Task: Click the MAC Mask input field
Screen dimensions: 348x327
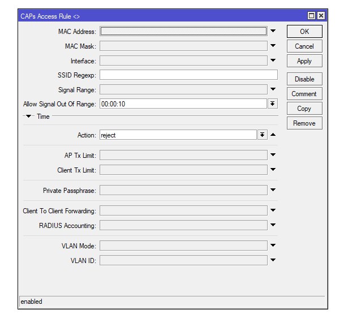Action: [183, 46]
